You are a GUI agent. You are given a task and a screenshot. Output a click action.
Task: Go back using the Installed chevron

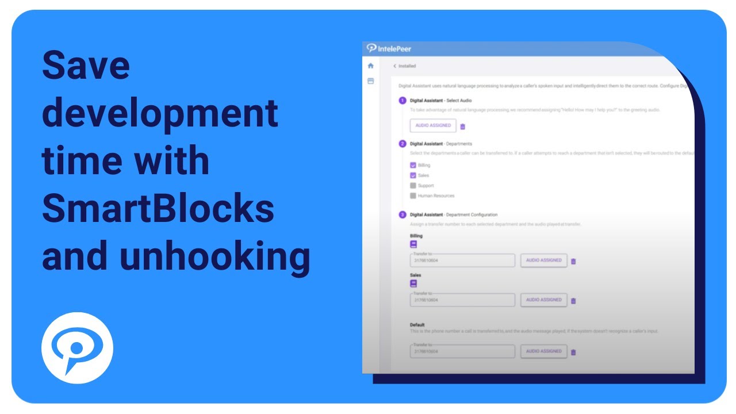pos(394,66)
